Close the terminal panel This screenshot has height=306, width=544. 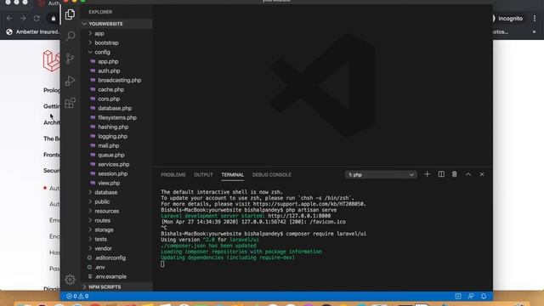pyautogui.click(x=482, y=174)
